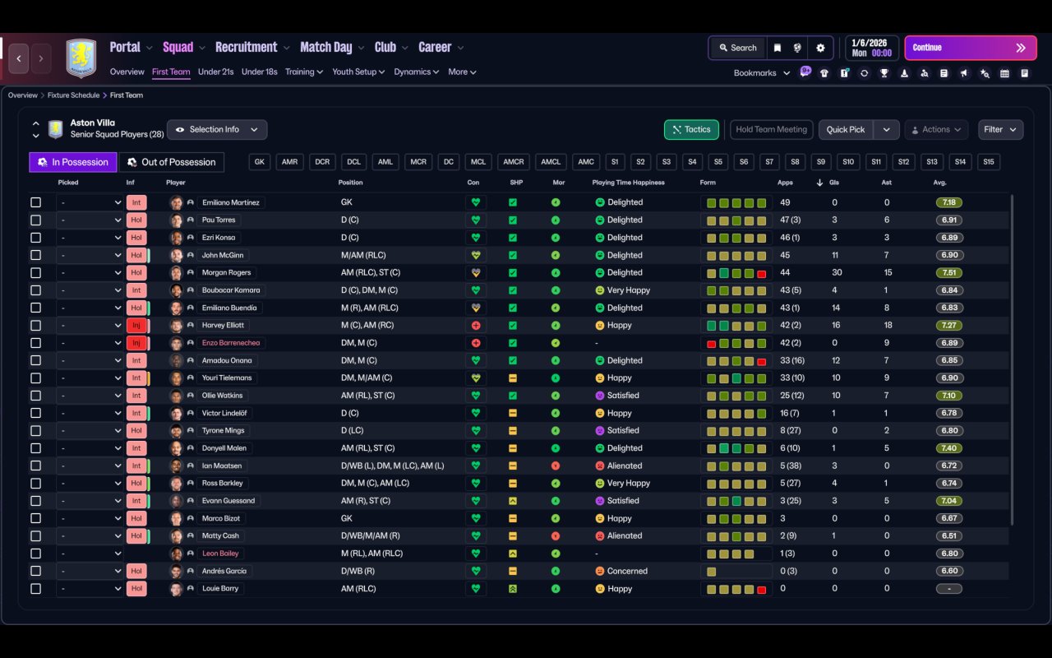This screenshot has width=1052, height=658.
Task: Click the Fixture Schedule breadcrumb
Action: pos(75,95)
